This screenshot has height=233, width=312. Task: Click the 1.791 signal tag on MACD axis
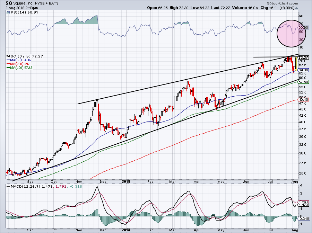pos(304,202)
